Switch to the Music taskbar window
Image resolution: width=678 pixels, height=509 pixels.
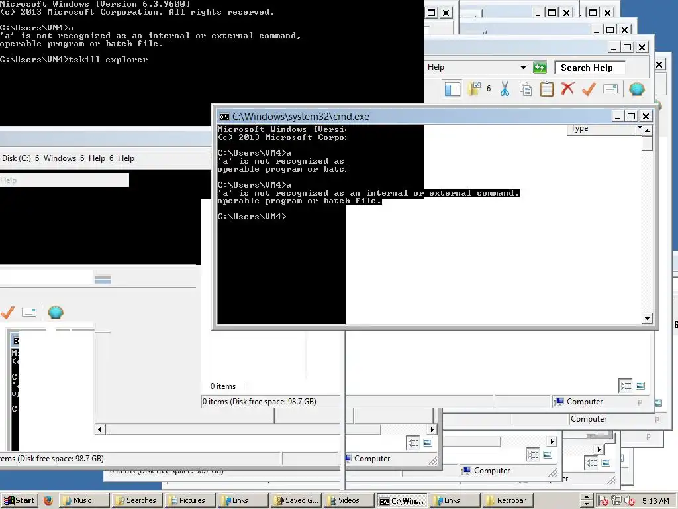coord(83,501)
